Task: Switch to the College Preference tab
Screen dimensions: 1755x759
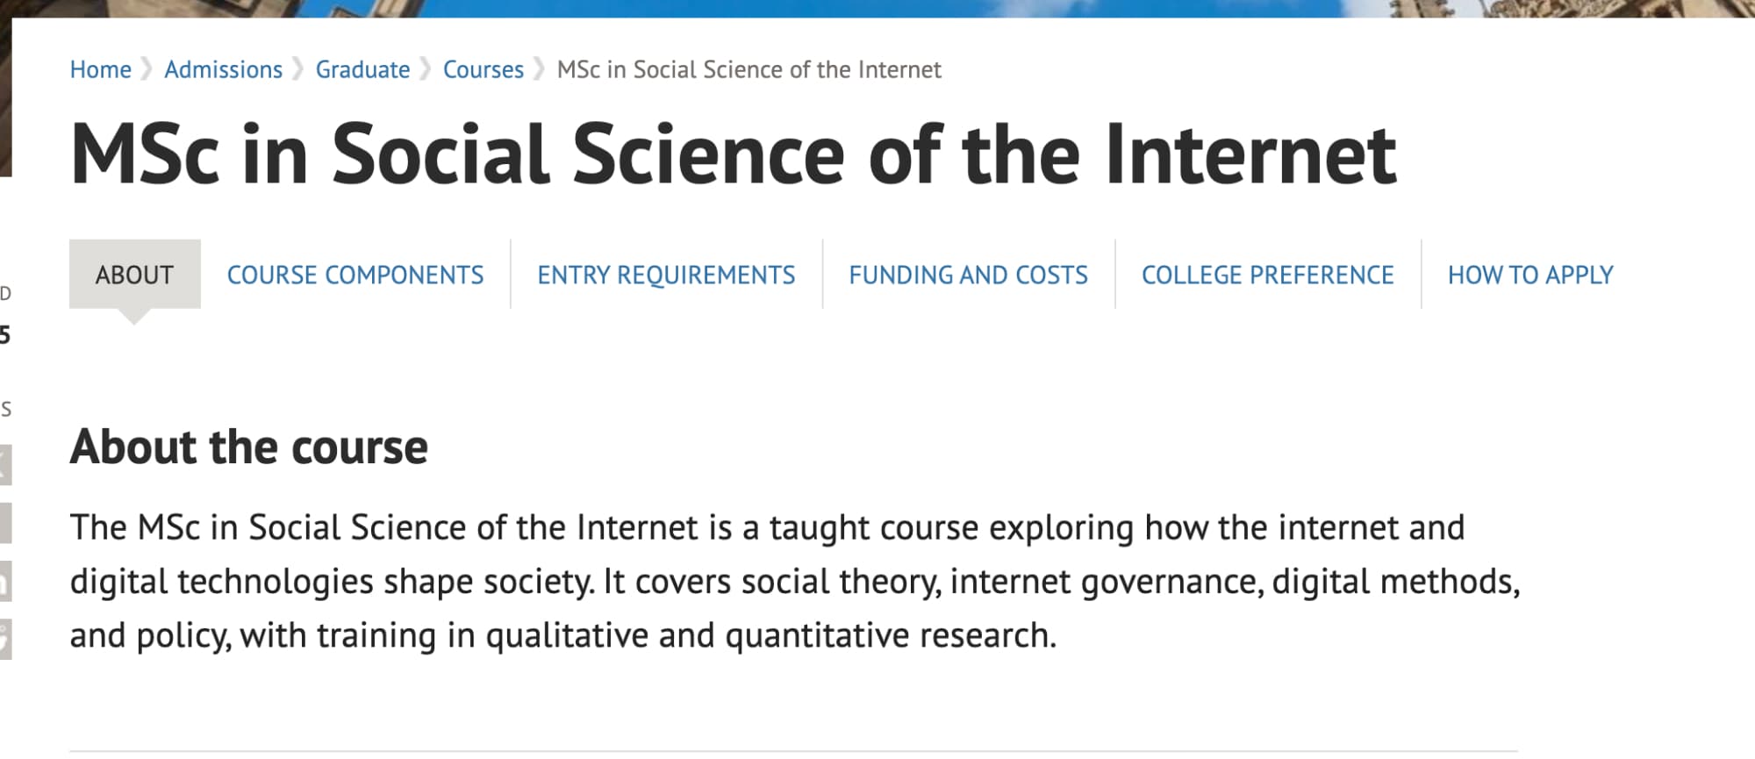Action: click(x=1267, y=275)
